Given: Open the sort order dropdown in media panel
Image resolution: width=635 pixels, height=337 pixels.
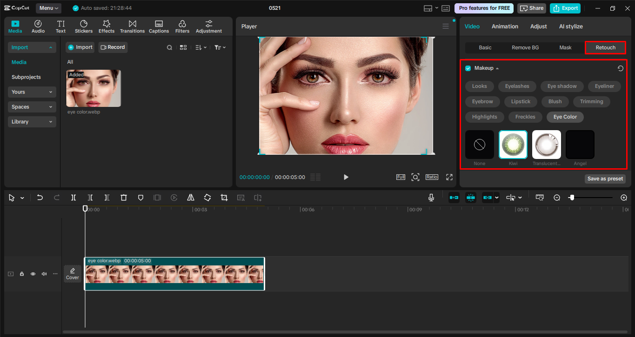Looking at the screenshot, I should (x=202, y=47).
